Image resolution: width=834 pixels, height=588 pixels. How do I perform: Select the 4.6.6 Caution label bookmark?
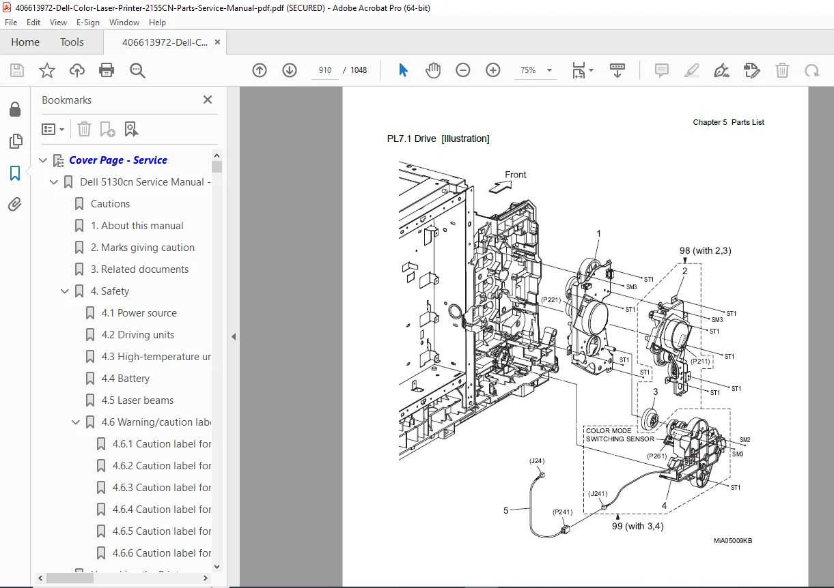(162, 553)
